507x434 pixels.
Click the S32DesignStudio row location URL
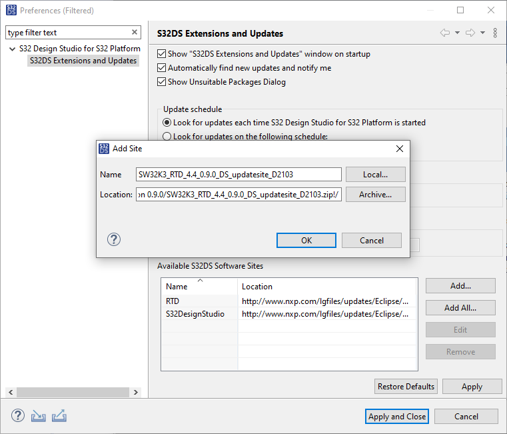tap(325, 314)
